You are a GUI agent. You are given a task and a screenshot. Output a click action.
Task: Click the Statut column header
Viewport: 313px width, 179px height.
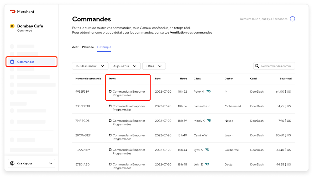click(112, 79)
